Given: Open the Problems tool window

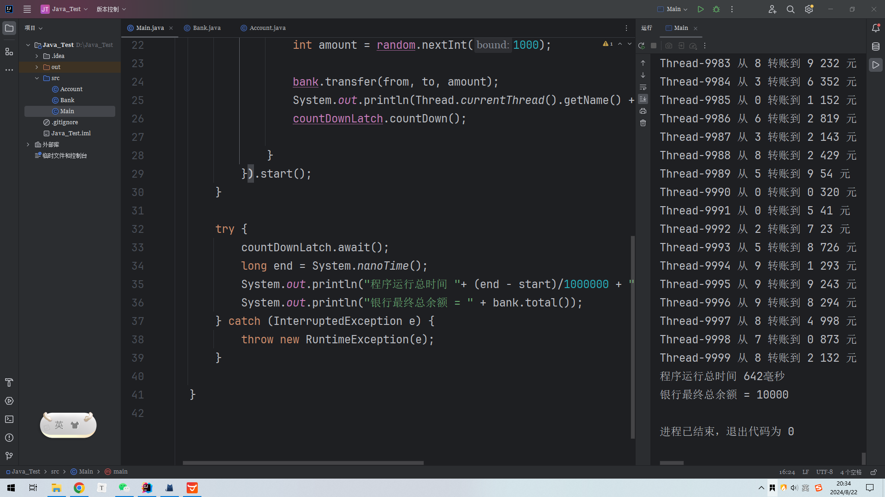Looking at the screenshot, I should tap(9, 438).
